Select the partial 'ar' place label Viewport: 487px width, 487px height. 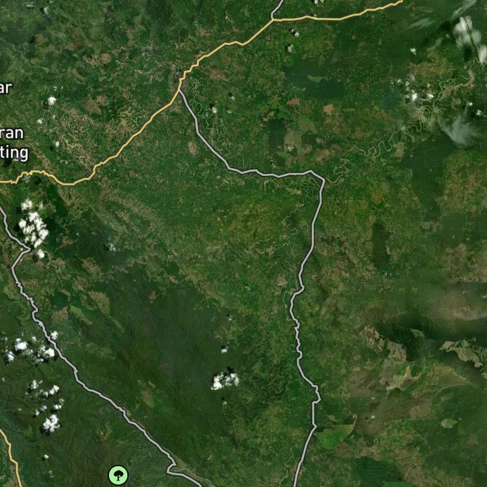[6, 88]
